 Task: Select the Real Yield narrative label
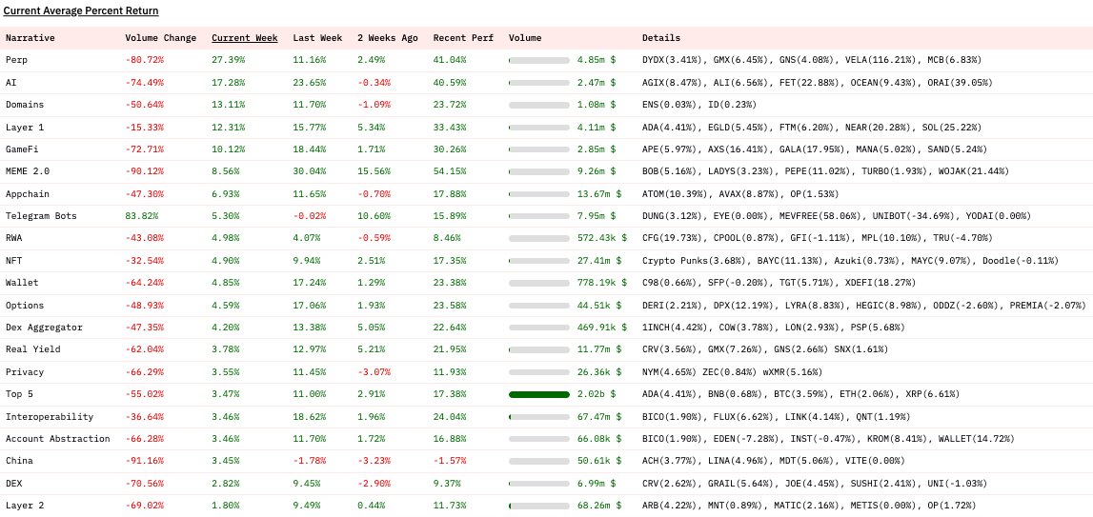(32, 349)
